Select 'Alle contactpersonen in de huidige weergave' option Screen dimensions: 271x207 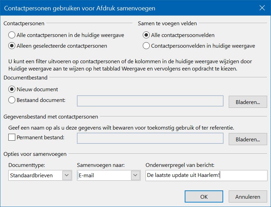click(x=12, y=35)
